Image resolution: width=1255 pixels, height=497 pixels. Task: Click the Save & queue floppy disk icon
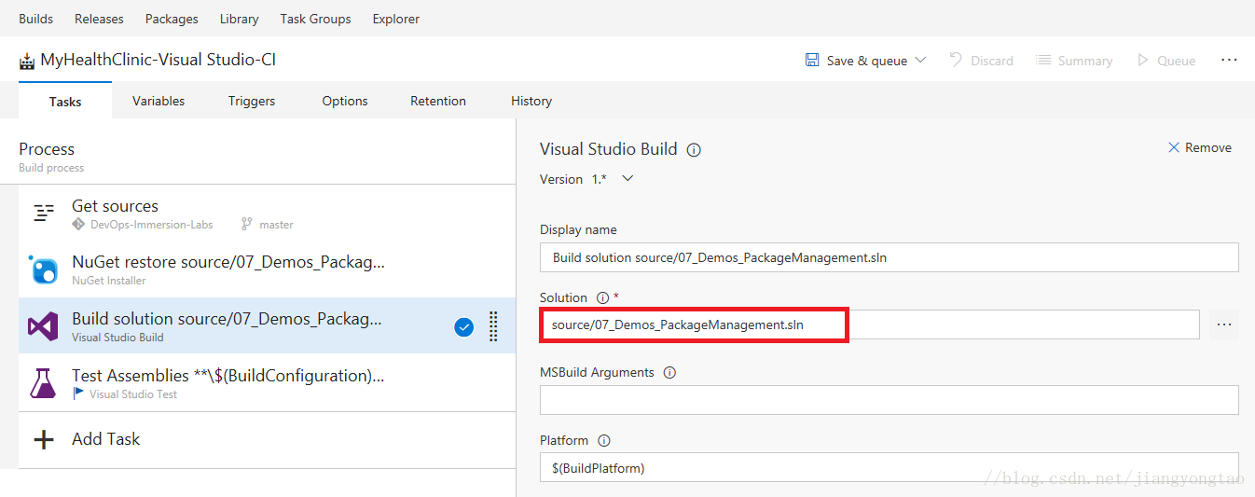812,60
